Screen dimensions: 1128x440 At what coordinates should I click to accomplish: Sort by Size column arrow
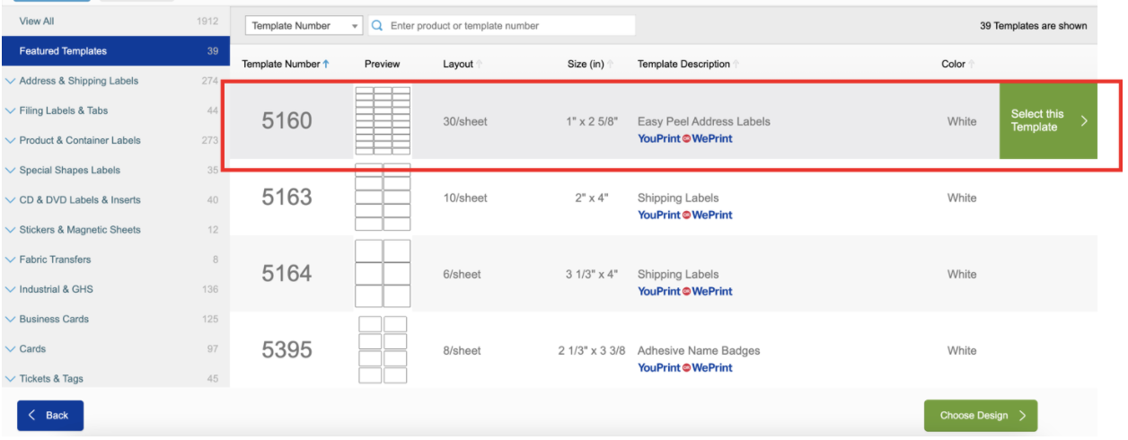pyautogui.click(x=611, y=64)
